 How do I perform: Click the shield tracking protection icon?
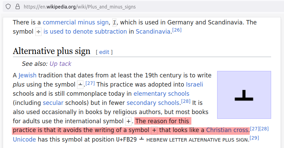(8, 7)
